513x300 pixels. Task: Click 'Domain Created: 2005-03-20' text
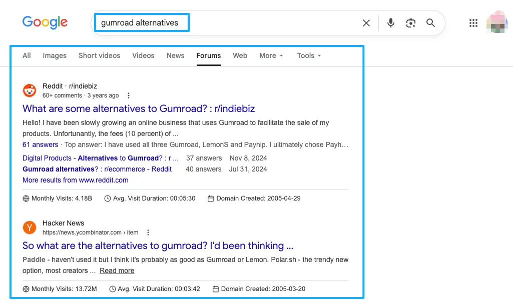coord(263,289)
